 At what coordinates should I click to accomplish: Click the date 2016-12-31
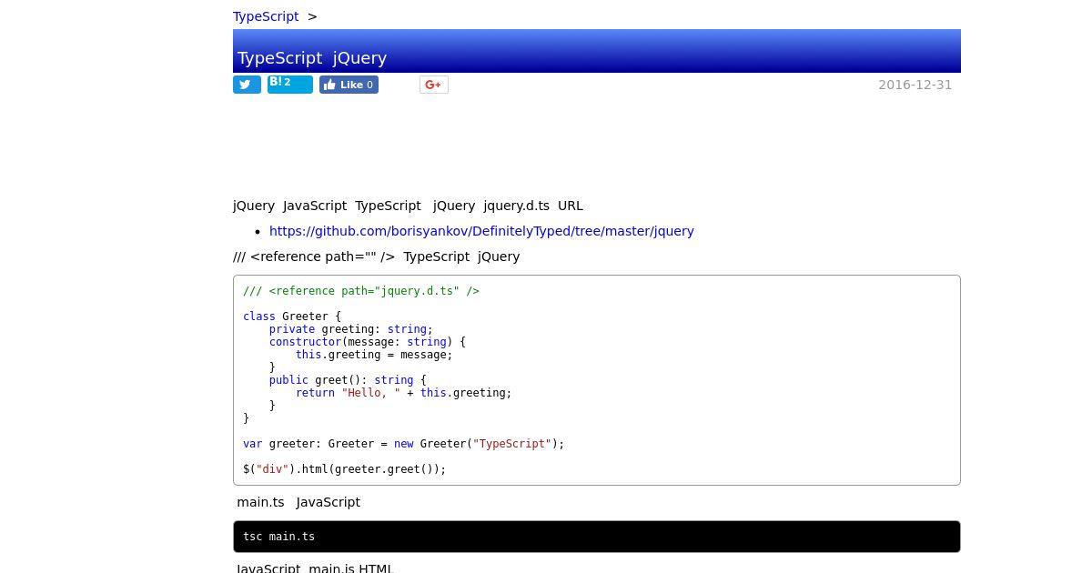pos(915,85)
